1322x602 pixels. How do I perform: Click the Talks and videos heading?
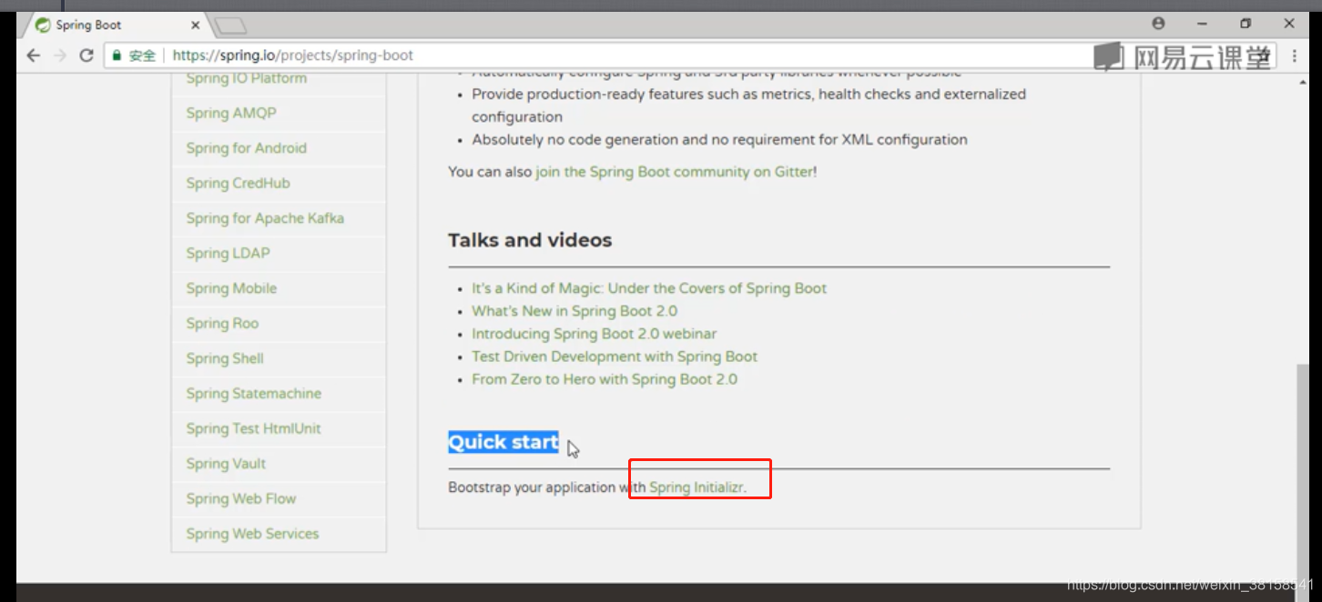tap(530, 240)
